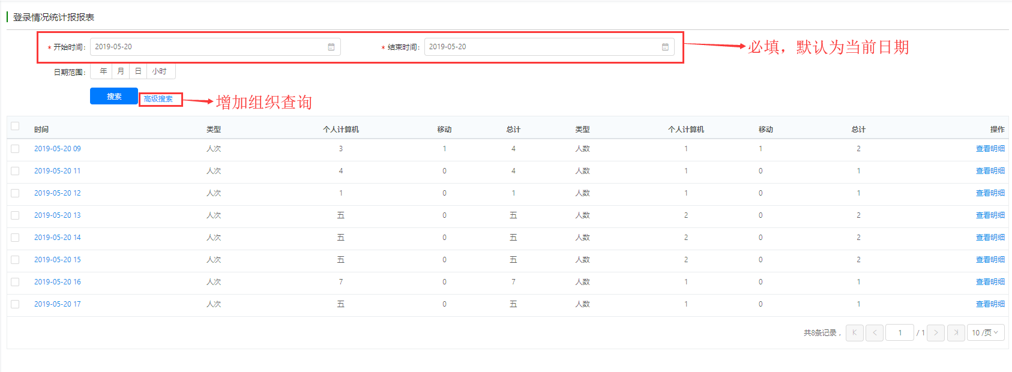Go to first page of results

click(x=854, y=332)
